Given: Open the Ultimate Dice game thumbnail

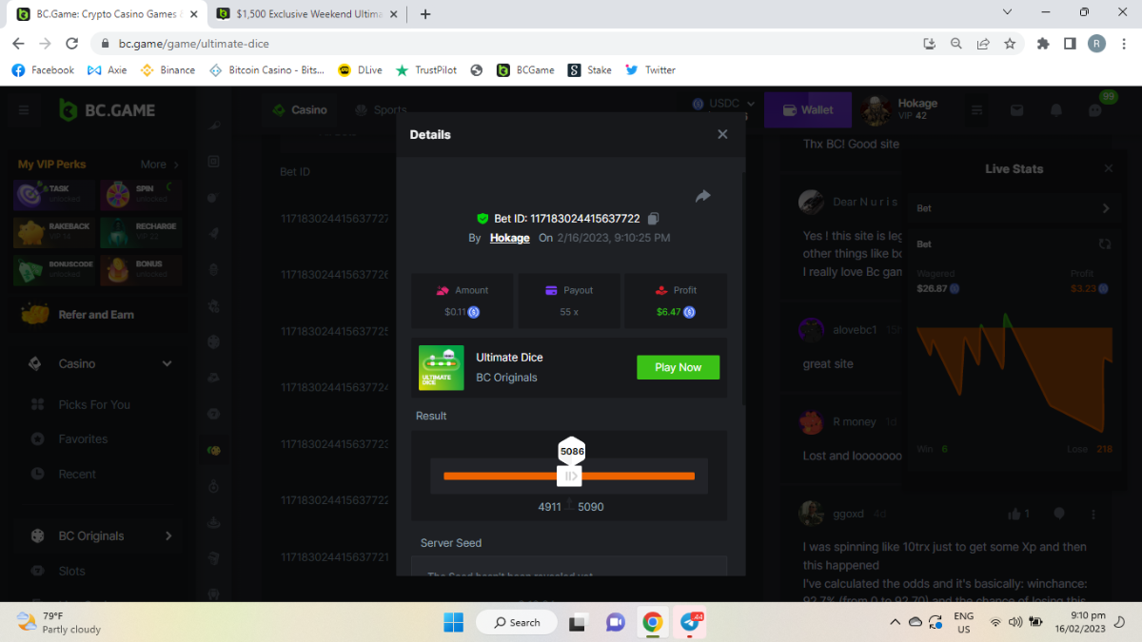Looking at the screenshot, I should (442, 367).
